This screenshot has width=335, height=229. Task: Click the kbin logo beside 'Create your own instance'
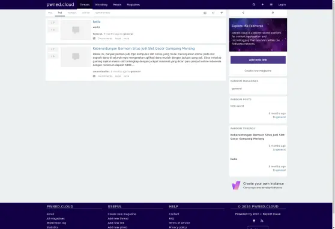click(x=236, y=185)
